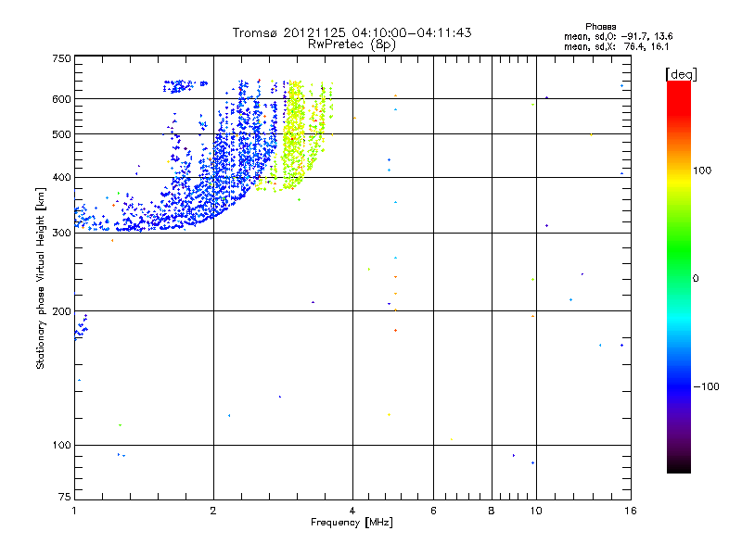Click the x-axis tick label '8'
The height and width of the screenshot is (556, 742).
point(492,511)
